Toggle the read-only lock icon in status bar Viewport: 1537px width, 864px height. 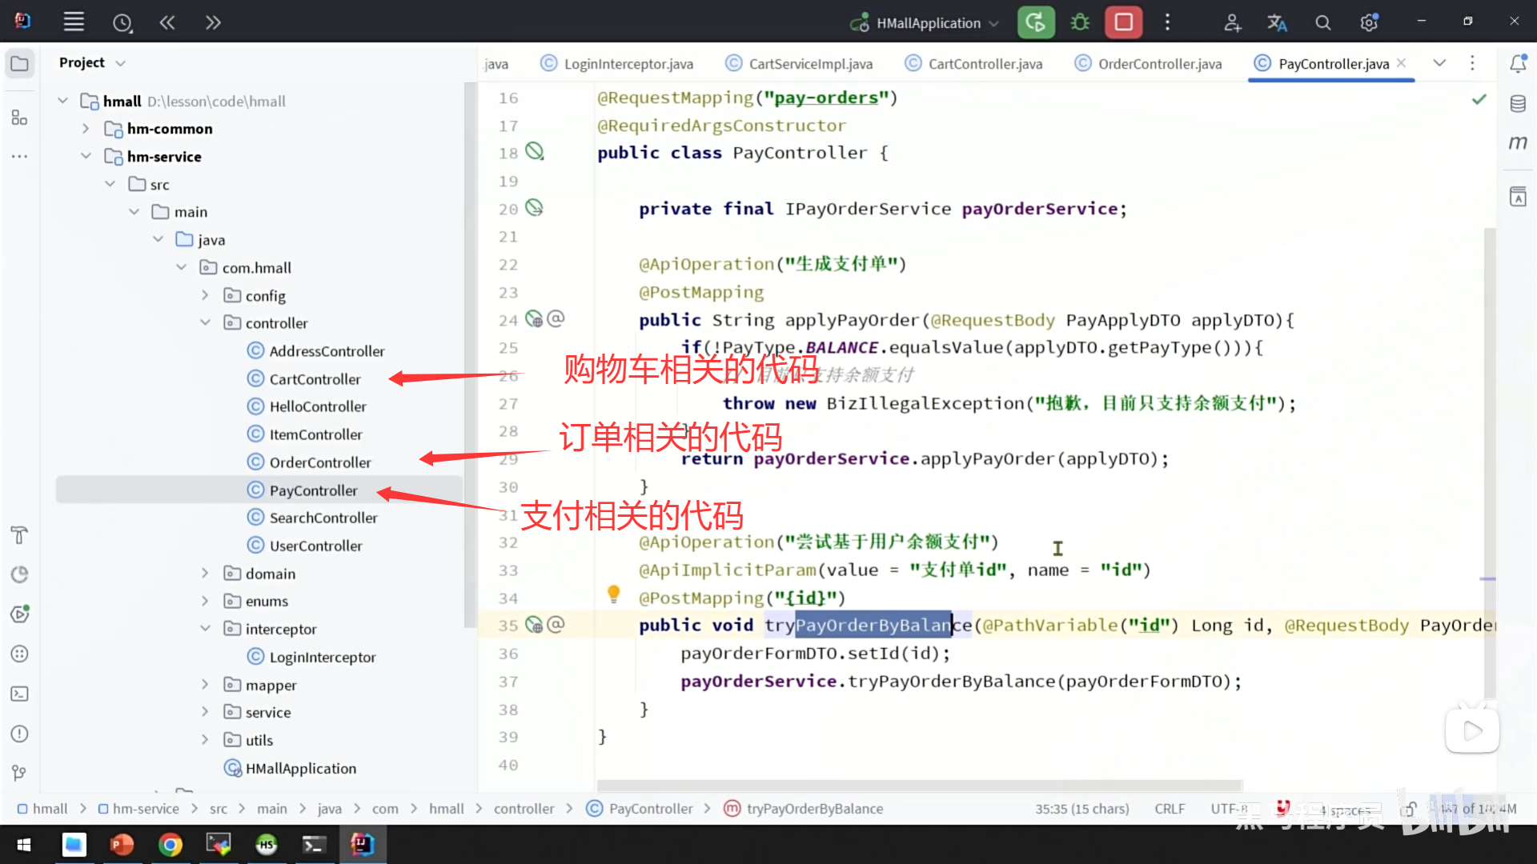coord(1411,809)
